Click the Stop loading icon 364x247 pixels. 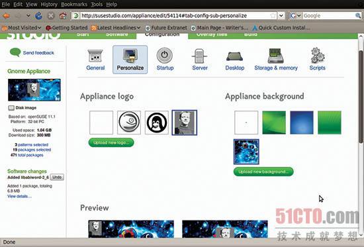[51, 16]
